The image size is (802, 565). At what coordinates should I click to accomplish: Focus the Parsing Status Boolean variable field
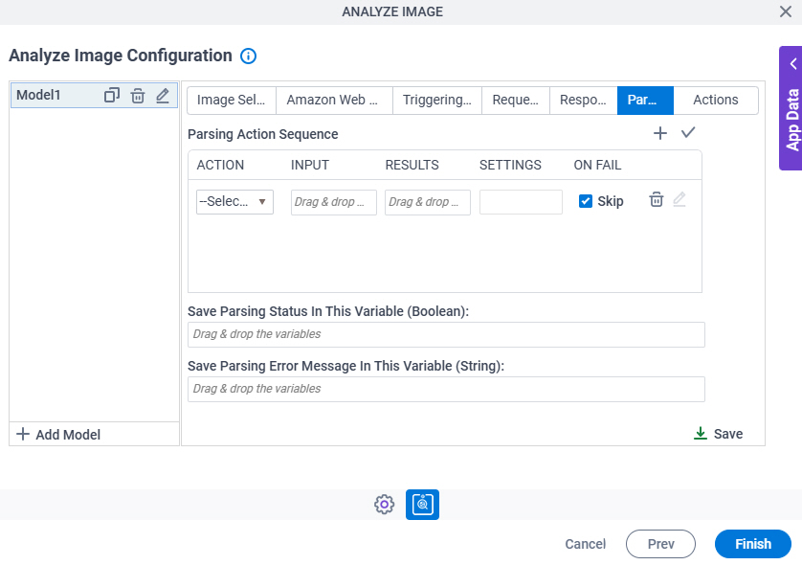pyautogui.click(x=446, y=334)
